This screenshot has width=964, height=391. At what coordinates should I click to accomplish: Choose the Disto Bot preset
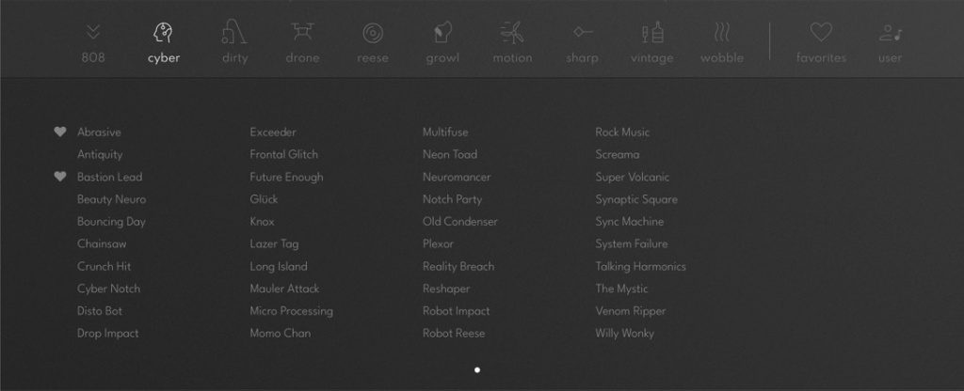pos(100,311)
